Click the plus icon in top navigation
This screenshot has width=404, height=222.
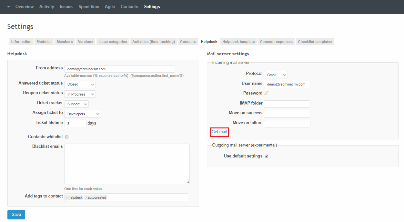(9, 7)
